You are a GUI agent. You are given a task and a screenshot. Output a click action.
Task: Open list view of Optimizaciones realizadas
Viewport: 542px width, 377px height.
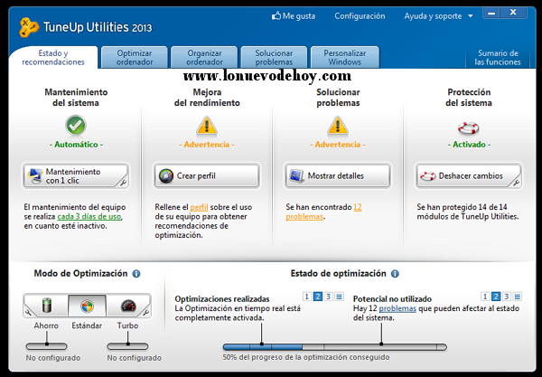point(340,297)
